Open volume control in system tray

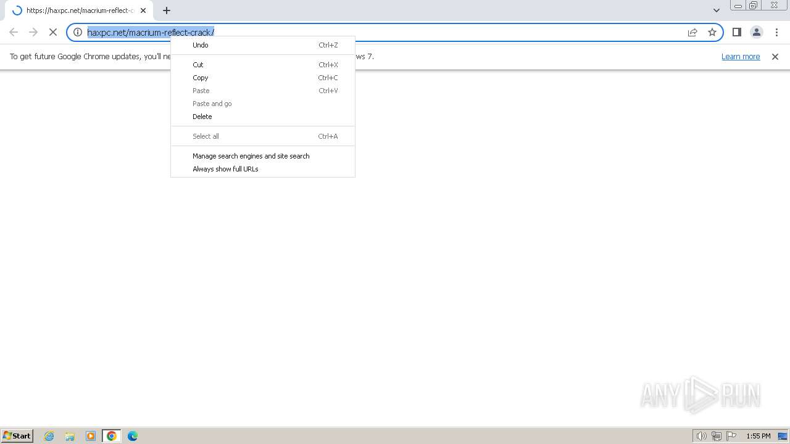[x=702, y=436]
